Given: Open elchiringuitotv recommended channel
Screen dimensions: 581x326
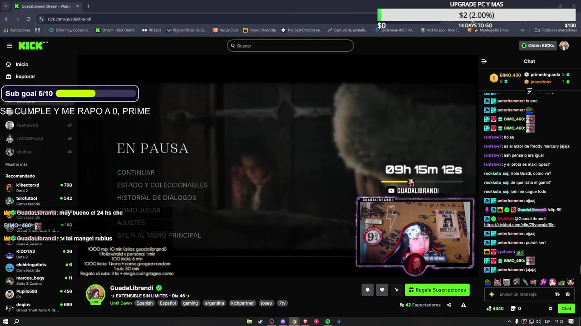Looking at the screenshot, I should (x=39, y=267).
